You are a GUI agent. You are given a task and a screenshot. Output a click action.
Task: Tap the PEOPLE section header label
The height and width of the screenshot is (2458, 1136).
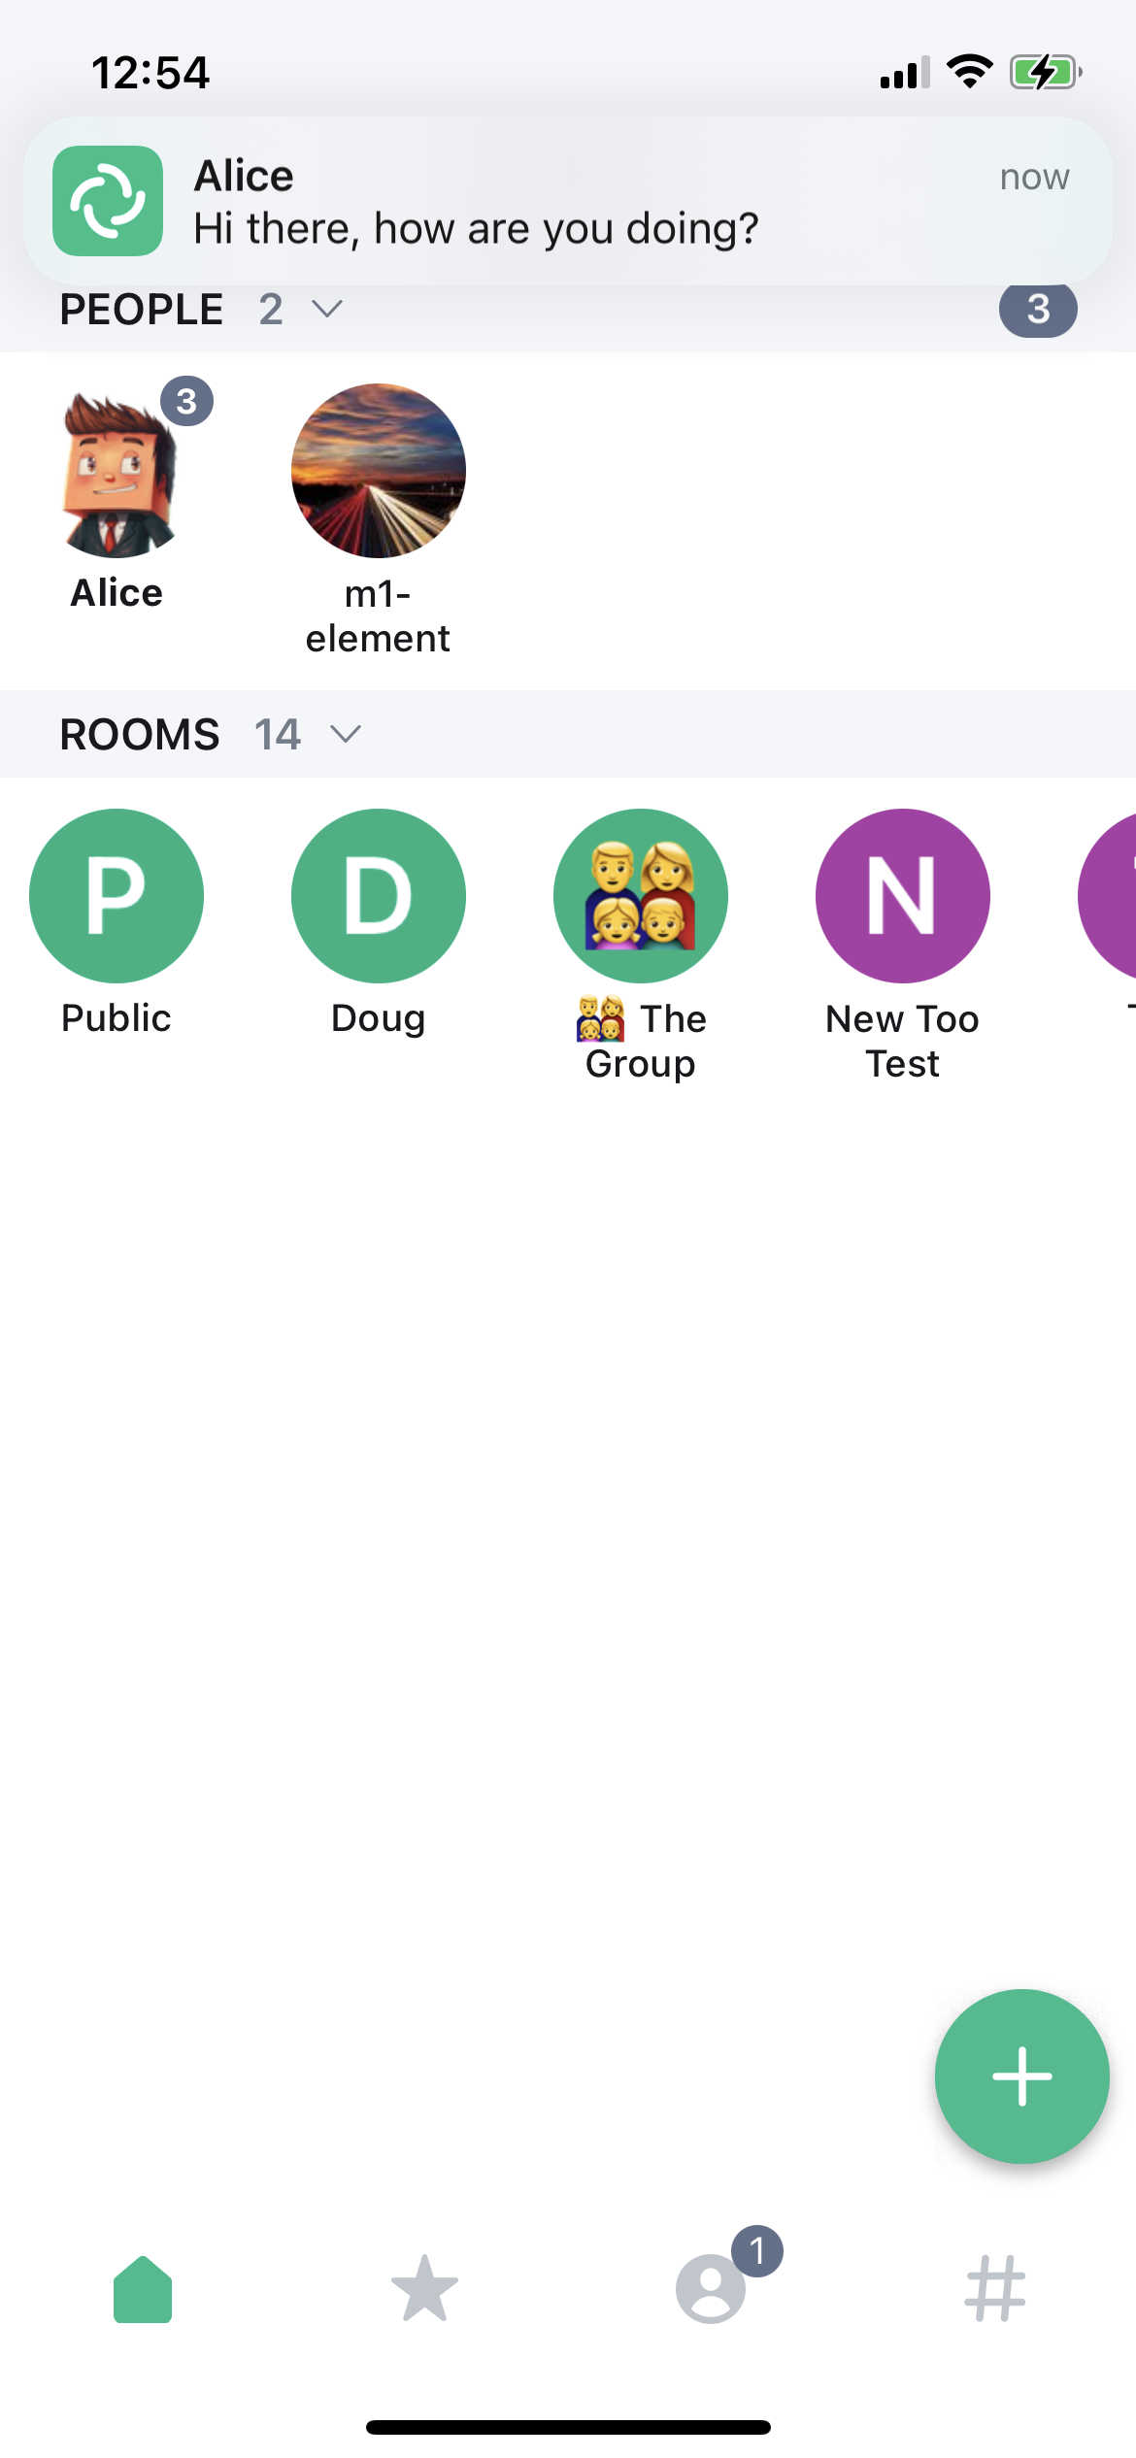pos(142,310)
